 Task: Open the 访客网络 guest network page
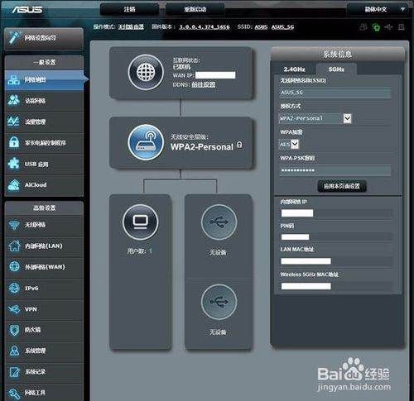tap(44, 101)
